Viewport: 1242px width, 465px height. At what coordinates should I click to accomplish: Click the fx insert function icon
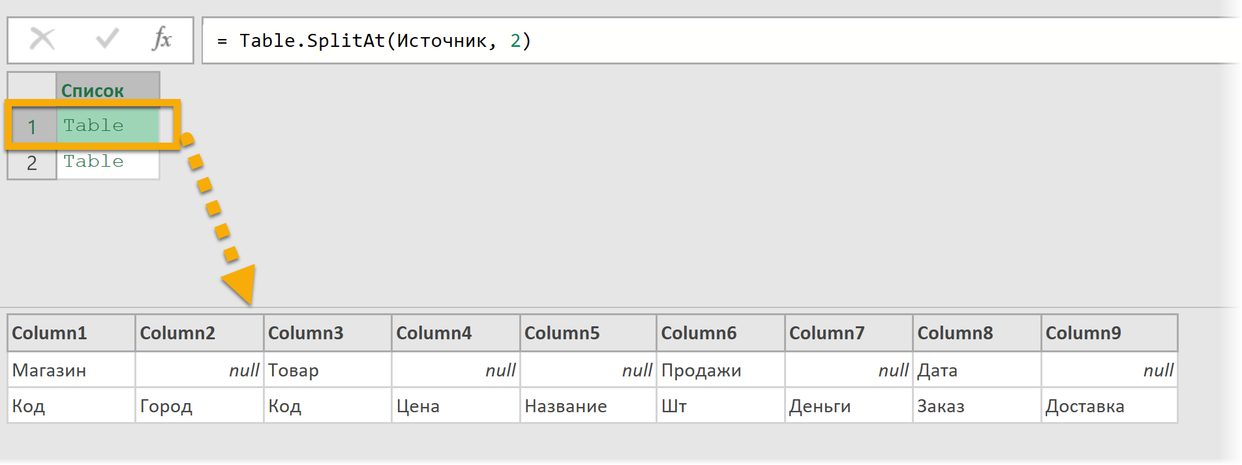(x=161, y=40)
